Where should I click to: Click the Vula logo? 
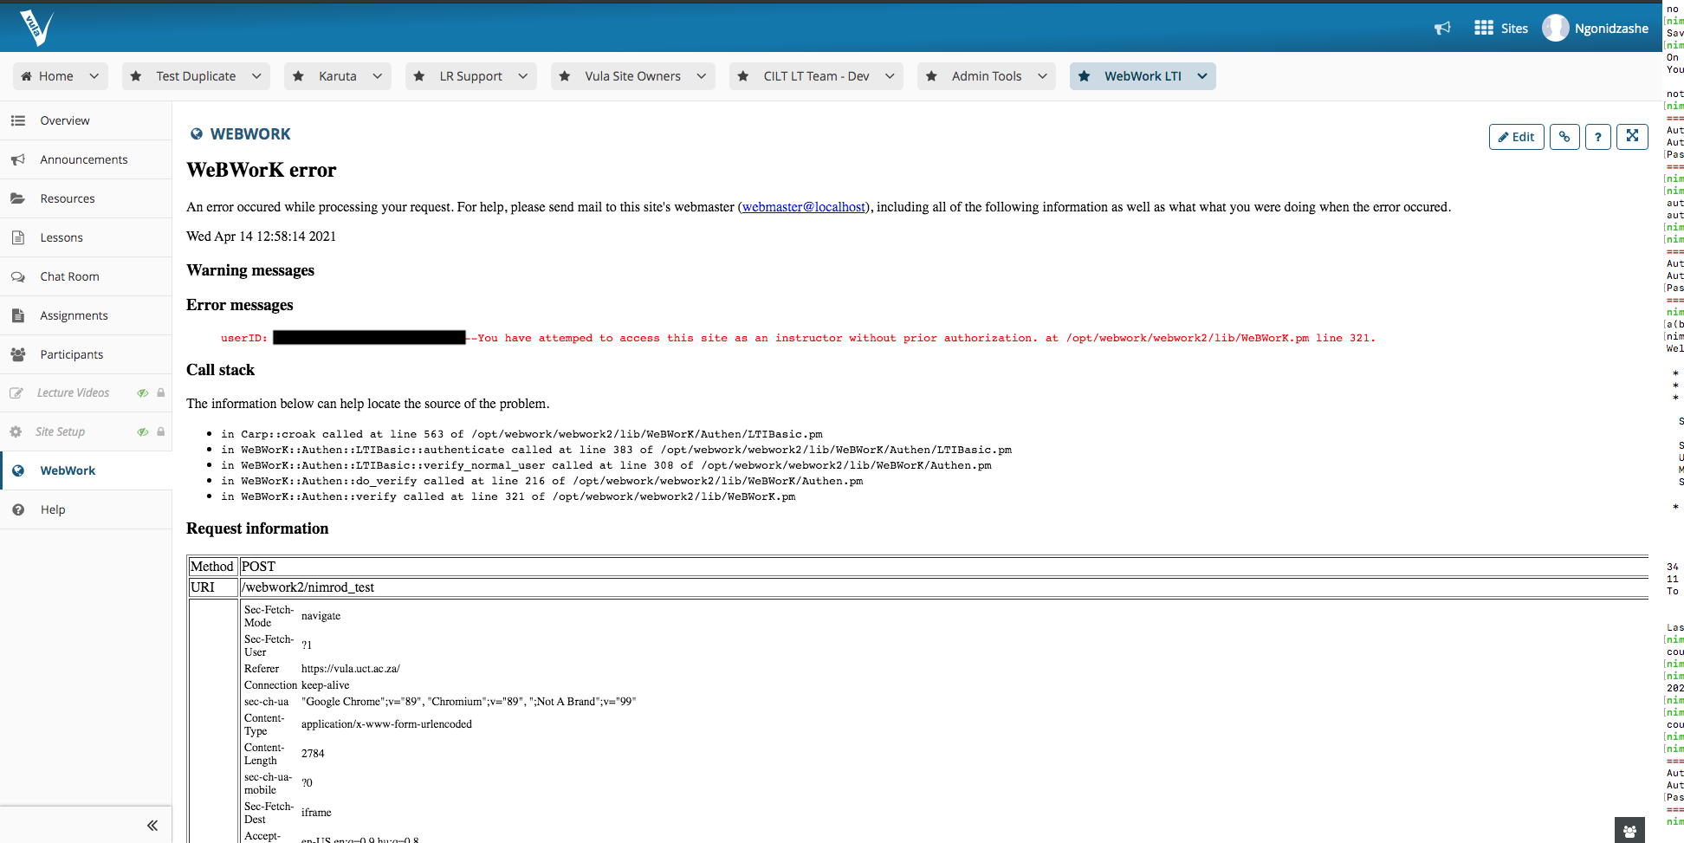coord(36,28)
